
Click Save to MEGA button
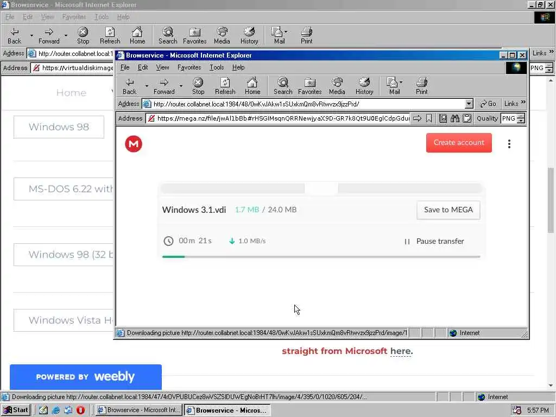click(x=448, y=210)
